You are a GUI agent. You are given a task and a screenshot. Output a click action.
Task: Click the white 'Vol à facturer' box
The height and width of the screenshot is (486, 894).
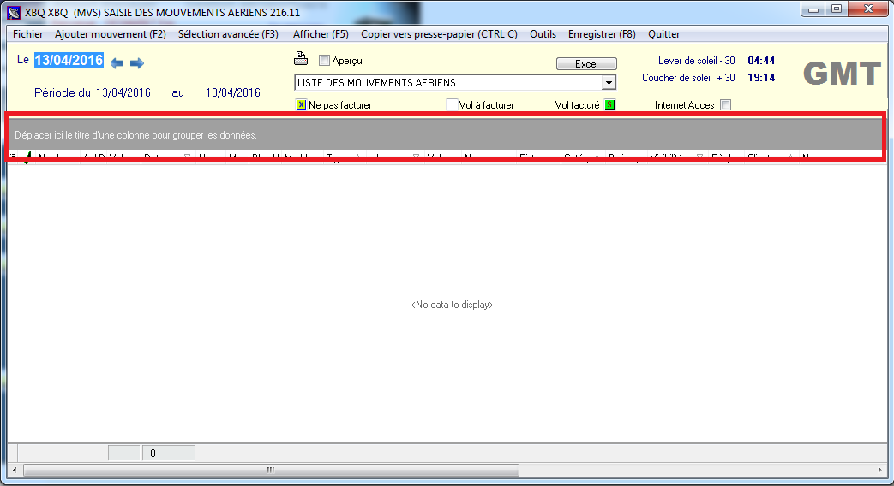click(452, 105)
